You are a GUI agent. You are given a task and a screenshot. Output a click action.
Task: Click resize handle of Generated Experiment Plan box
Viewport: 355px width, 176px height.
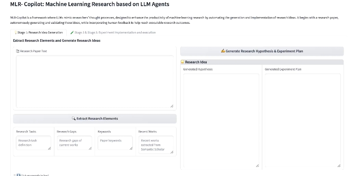pos(339,166)
